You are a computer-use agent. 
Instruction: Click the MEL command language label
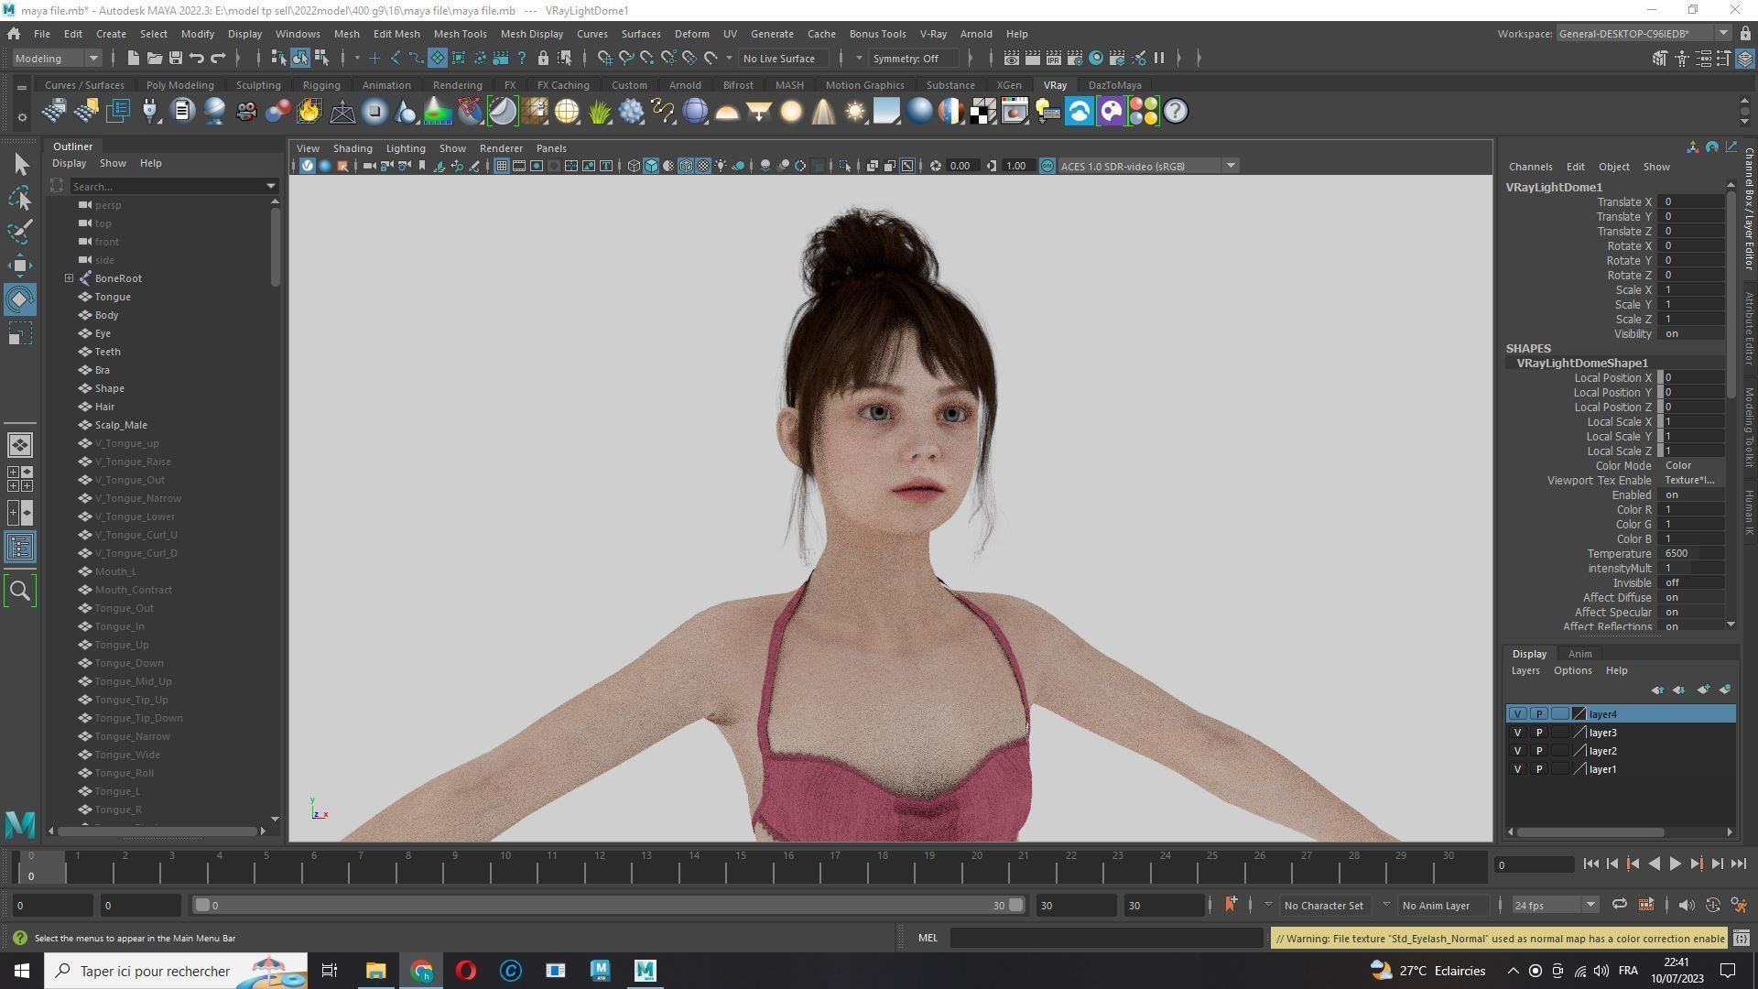pyautogui.click(x=928, y=938)
